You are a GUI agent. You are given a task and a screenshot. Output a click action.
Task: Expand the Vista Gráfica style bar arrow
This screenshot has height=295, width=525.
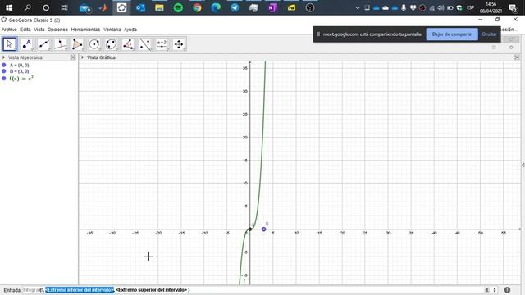coord(82,57)
